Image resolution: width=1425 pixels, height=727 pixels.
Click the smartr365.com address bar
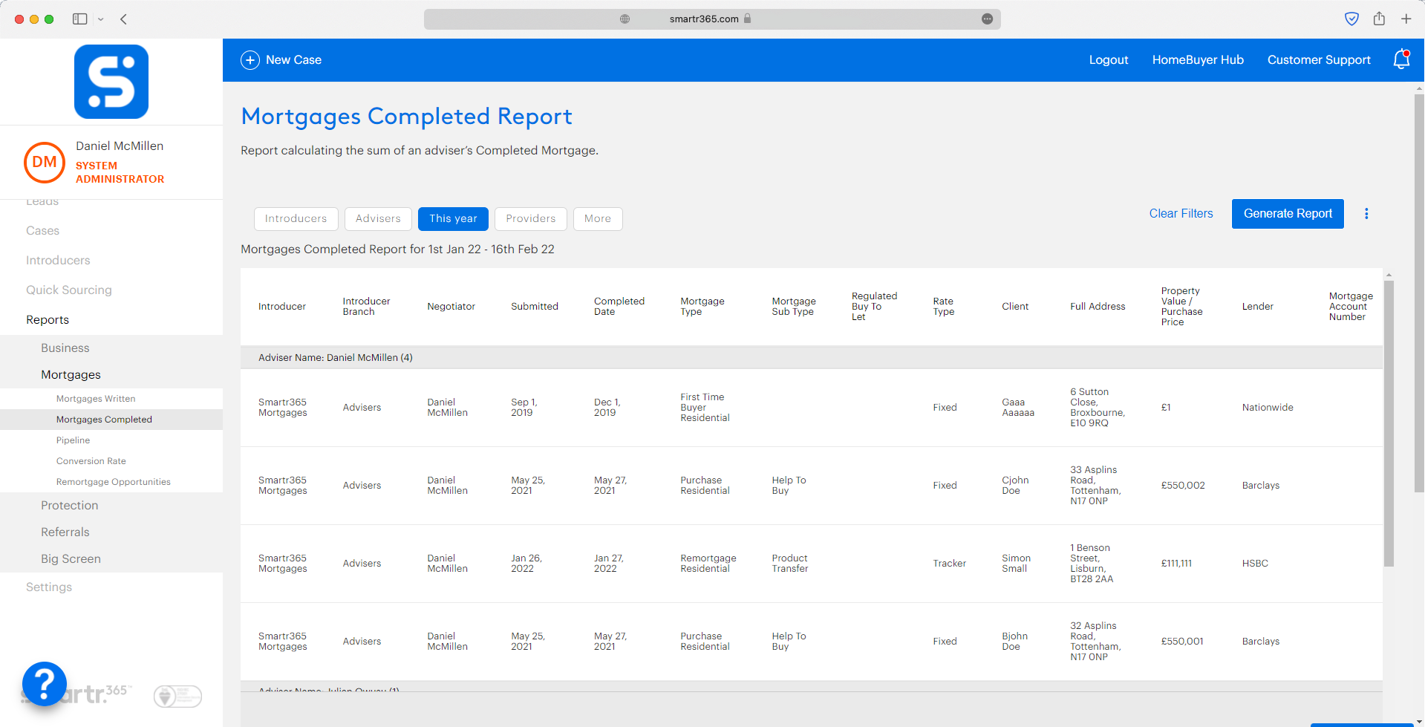[x=712, y=19]
